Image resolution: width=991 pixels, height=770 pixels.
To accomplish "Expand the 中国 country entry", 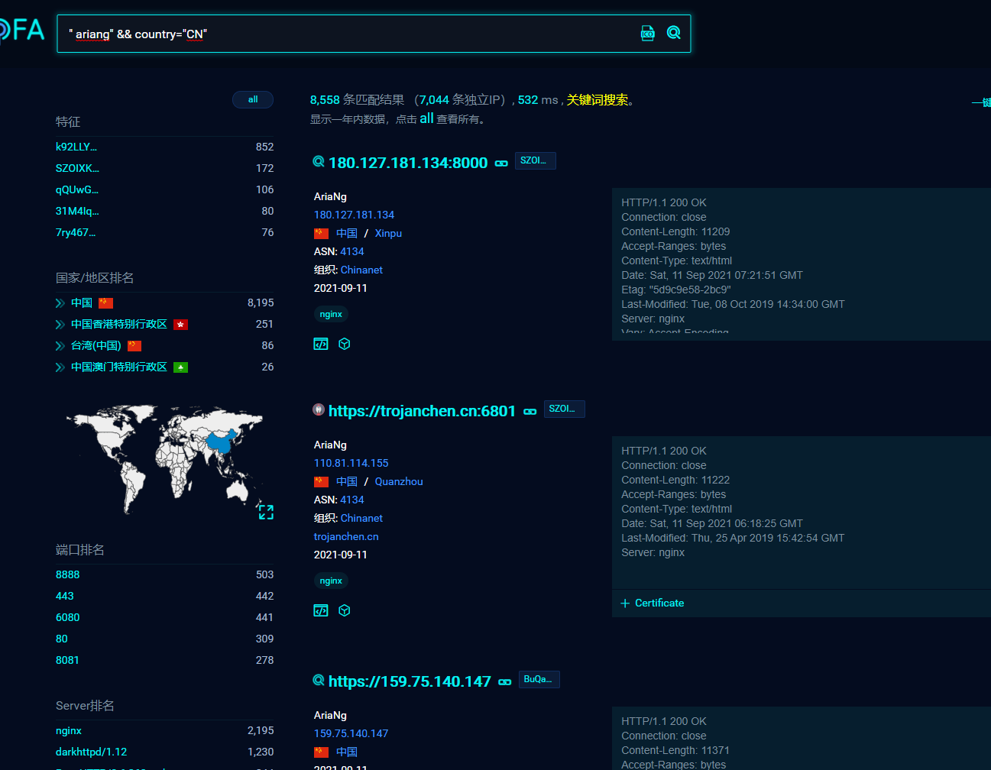I will (x=60, y=303).
